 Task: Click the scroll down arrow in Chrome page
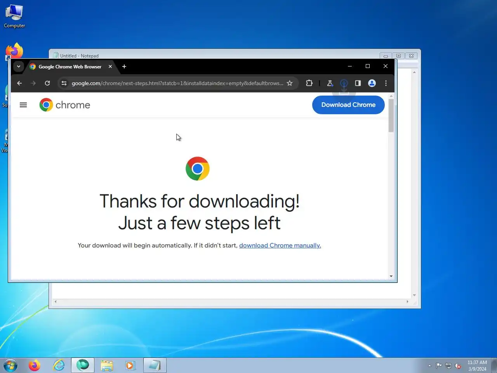391,276
